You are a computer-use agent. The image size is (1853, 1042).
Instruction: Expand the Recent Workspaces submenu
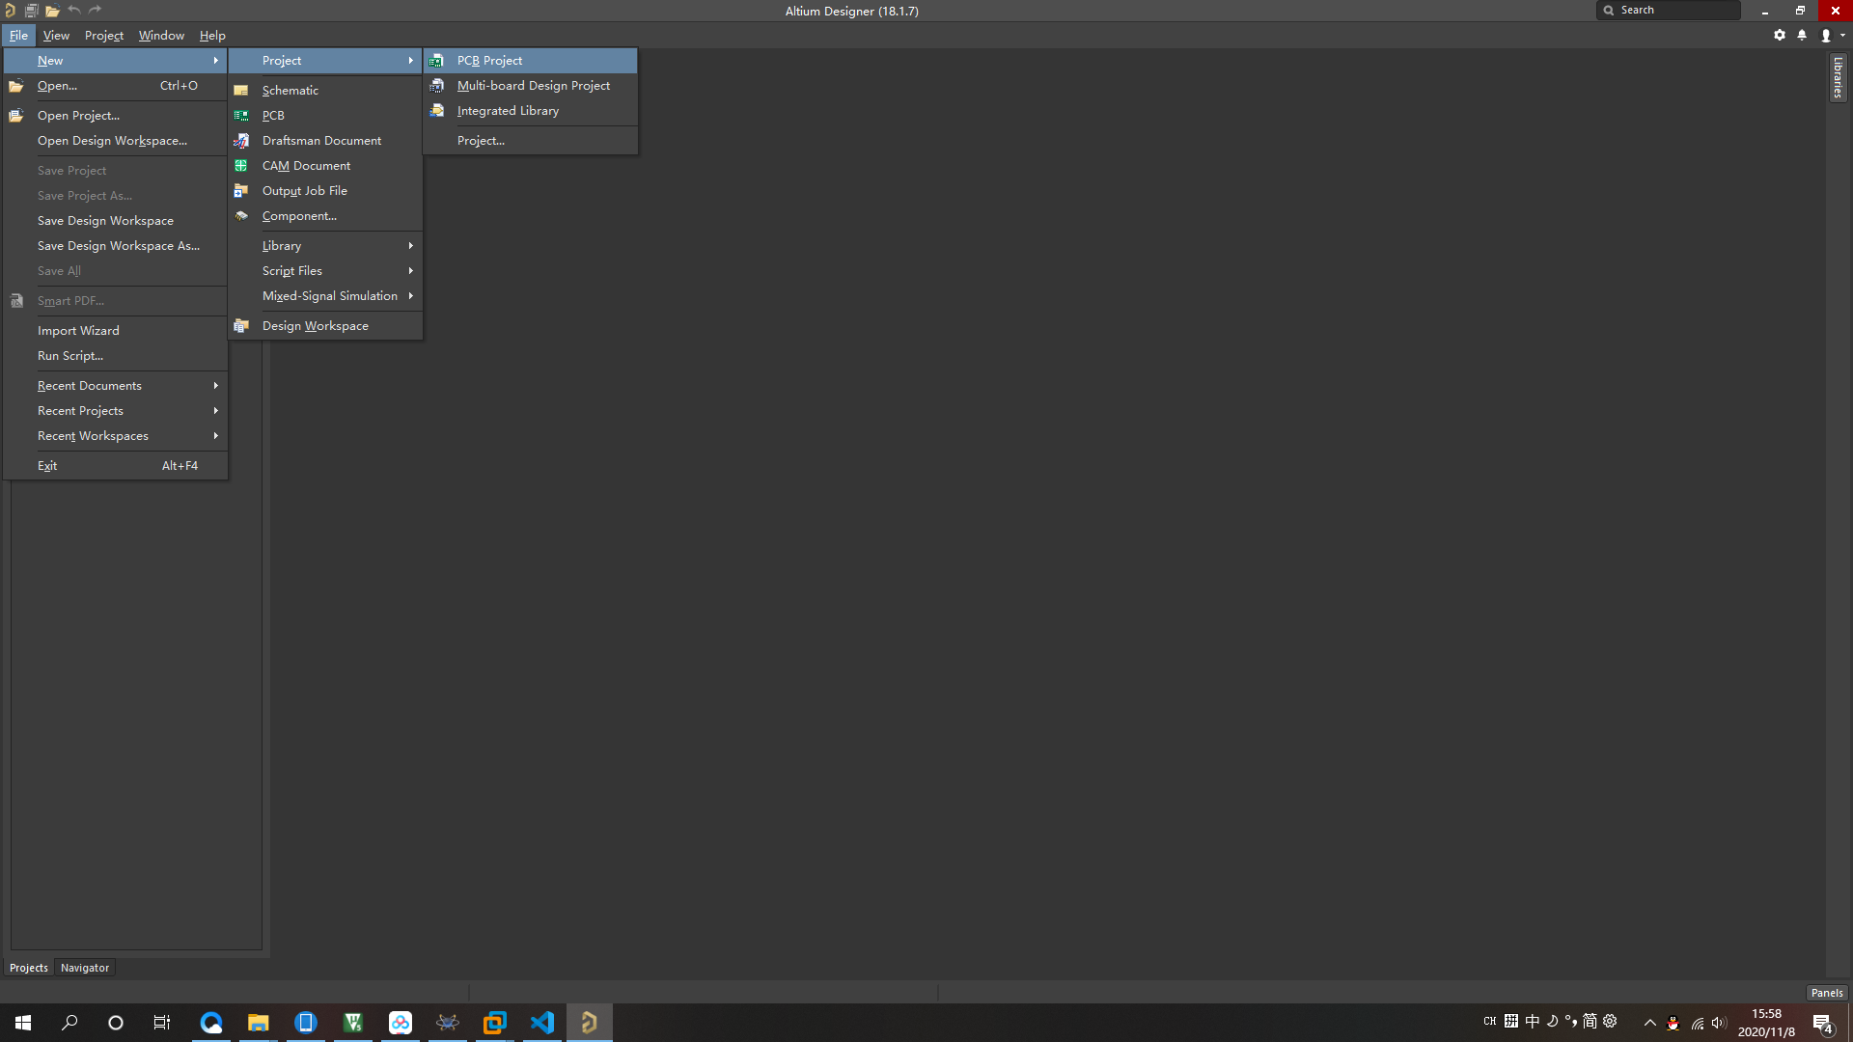pyautogui.click(x=116, y=436)
